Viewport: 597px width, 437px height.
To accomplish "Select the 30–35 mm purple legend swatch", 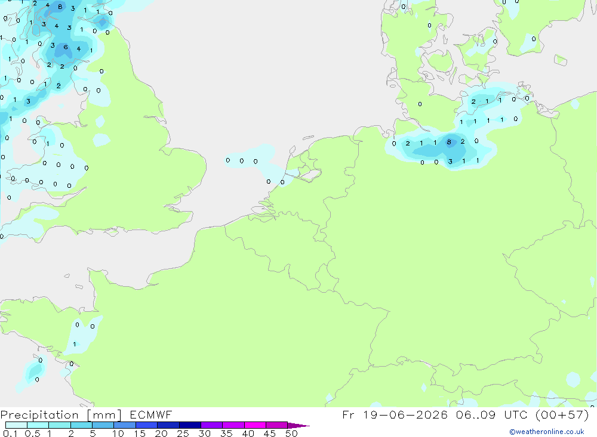I will (x=212, y=425).
